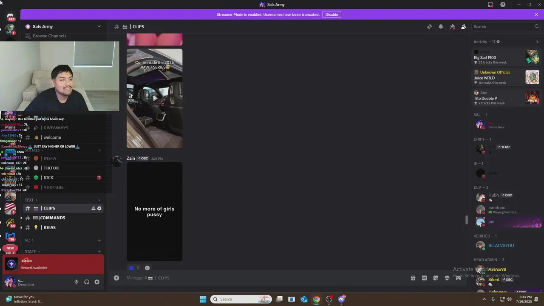Open Zain's profile by username

point(130,158)
